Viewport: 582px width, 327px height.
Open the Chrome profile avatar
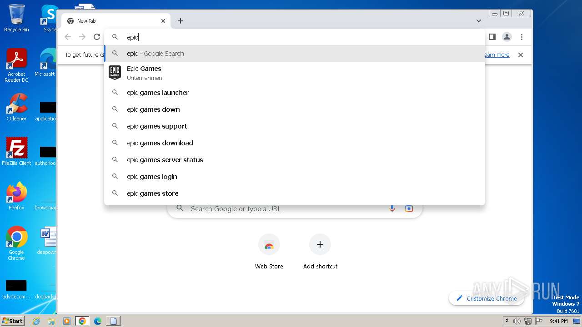[507, 37]
